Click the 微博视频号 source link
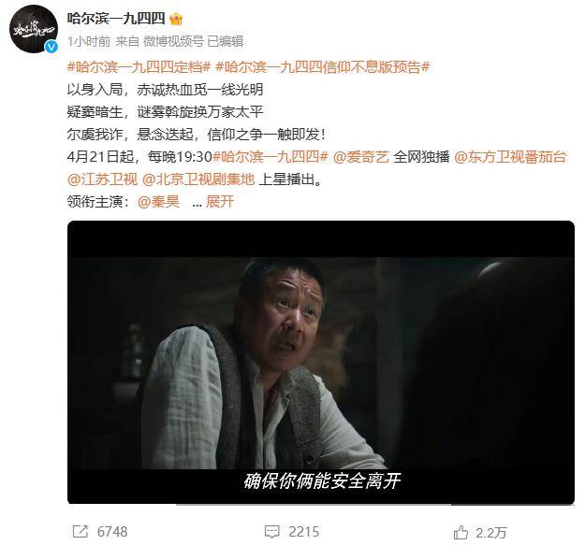The height and width of the screenshot is (545, 585). click(173, 41)
